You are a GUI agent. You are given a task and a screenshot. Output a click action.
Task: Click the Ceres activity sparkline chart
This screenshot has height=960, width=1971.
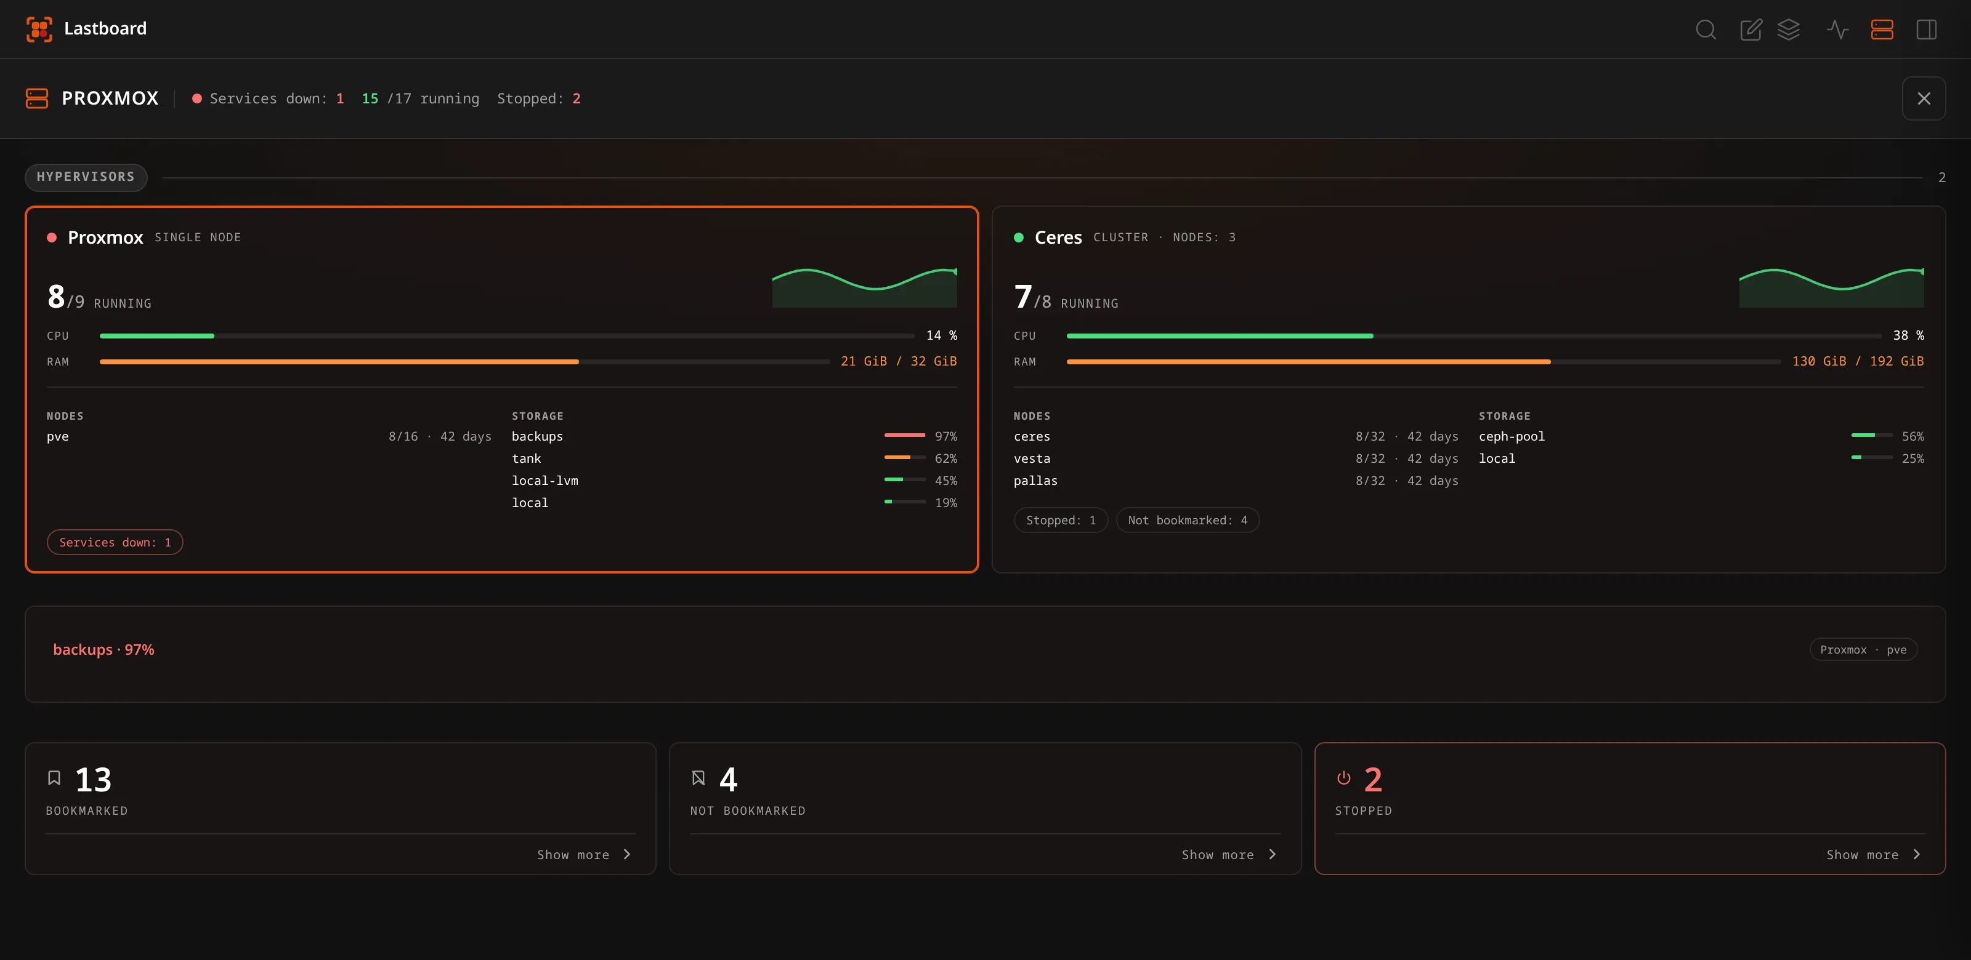coord(1832,287)
